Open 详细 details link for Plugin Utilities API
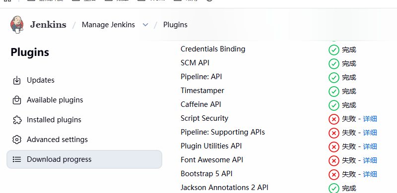This screenshot has width=397, height=193. 370,146
